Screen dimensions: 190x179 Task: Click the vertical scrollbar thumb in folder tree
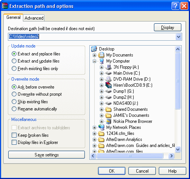click(178, 81)
